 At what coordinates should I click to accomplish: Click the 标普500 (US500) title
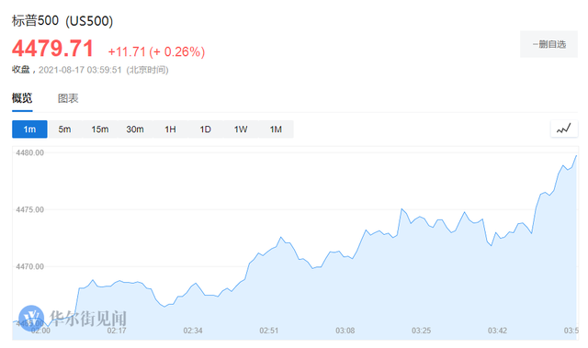point(62,21)
